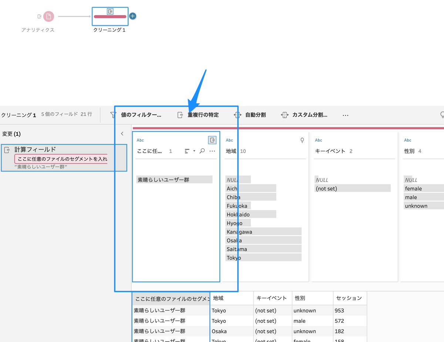Select the Aichi value bar
Image resolution: width=444 pixels, height=342 pixels.
(x=251, y=189)
